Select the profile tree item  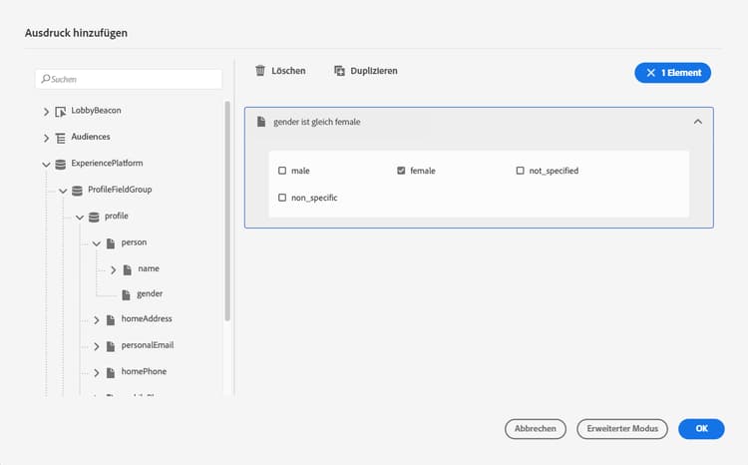click(x=117, y=216)
